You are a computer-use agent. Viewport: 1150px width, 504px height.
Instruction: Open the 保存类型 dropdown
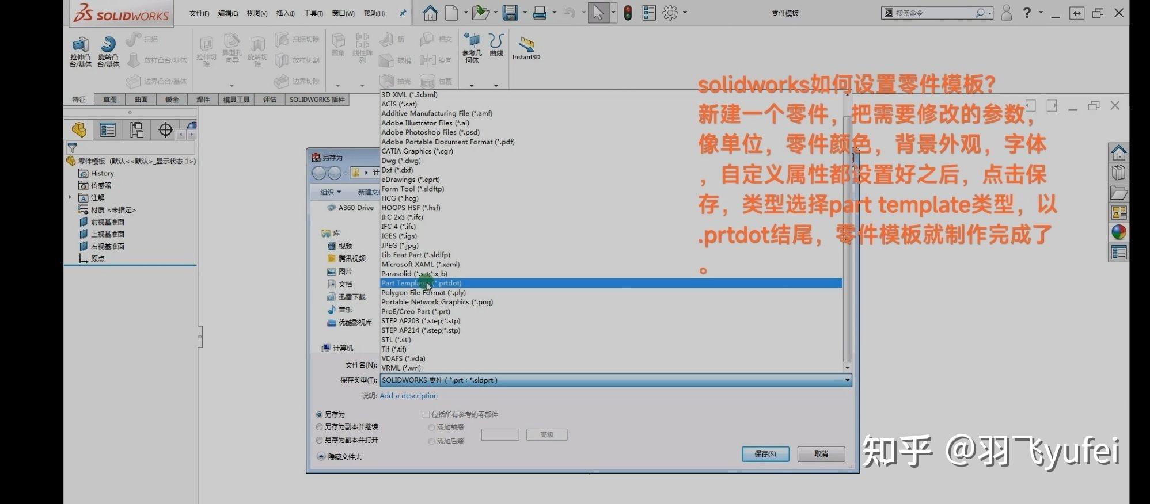point(616,380)
